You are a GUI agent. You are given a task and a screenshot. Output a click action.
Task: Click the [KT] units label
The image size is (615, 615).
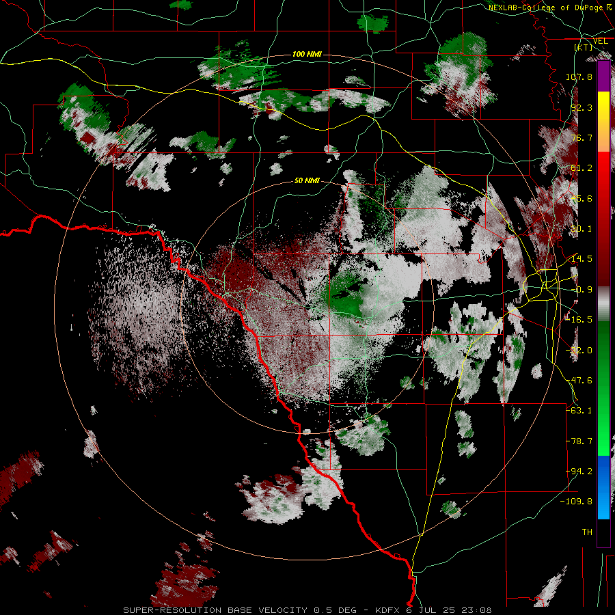[x=584, y=47]
